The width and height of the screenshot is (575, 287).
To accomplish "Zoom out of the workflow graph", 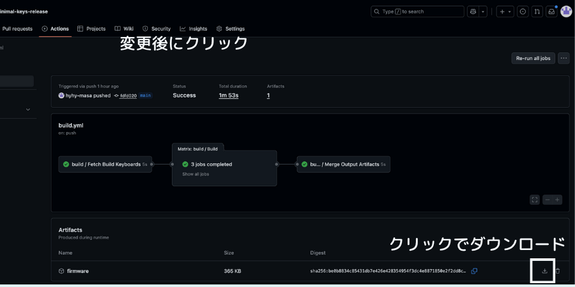I will (548, 200).
